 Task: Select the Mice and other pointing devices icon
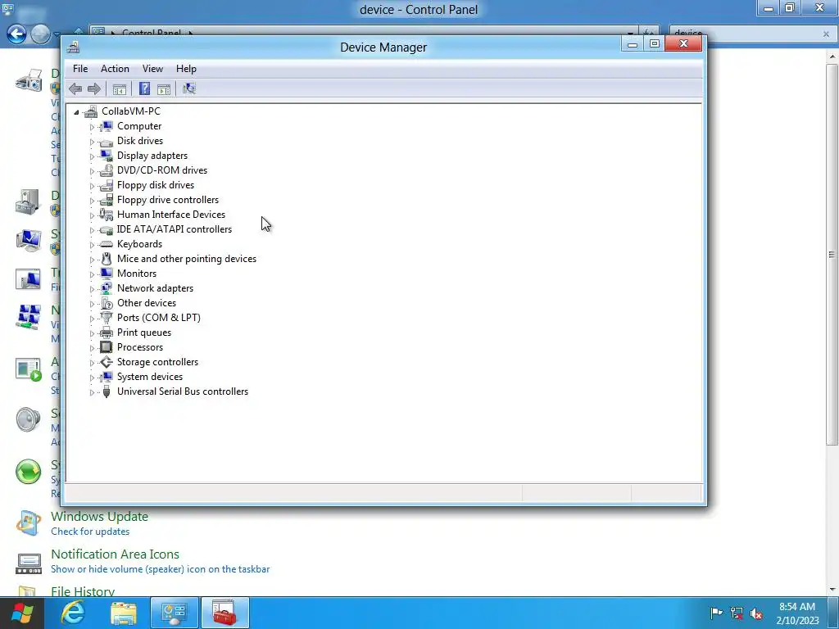click(x=107, y=259)
